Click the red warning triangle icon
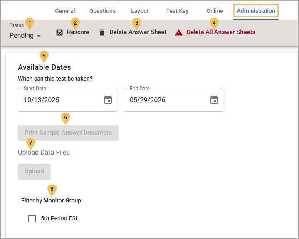 point(179,32)
